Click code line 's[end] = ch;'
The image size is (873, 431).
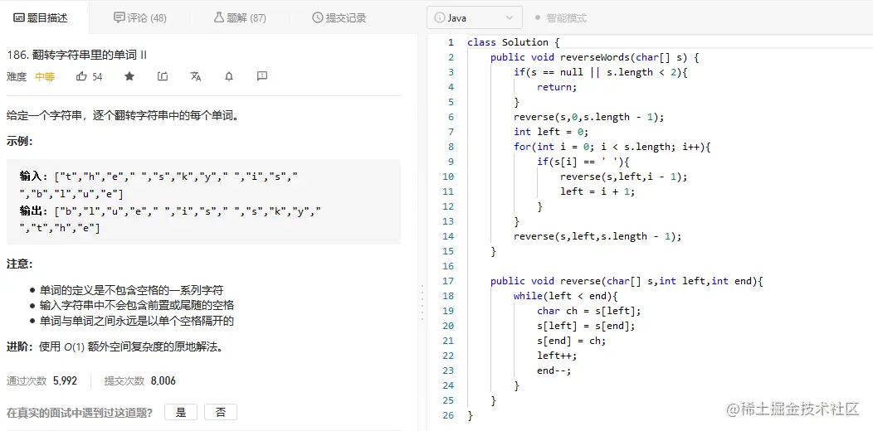pos(571,341)
